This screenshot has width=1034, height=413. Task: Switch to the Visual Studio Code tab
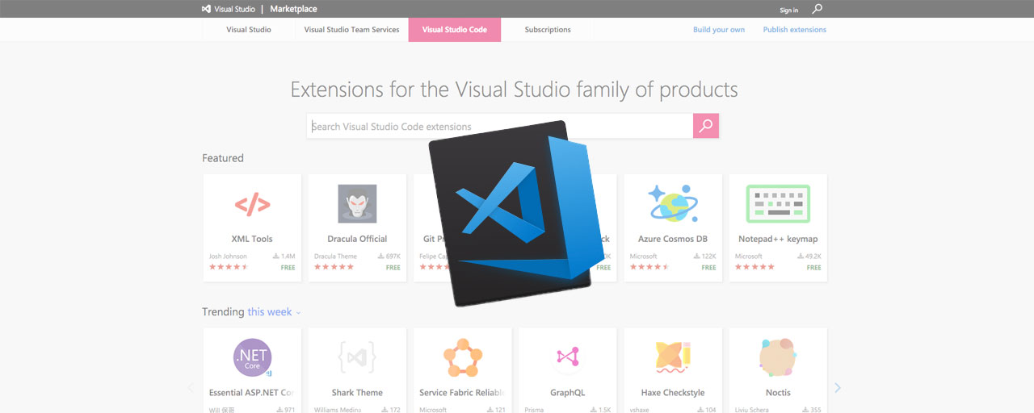tap(454, 30)
